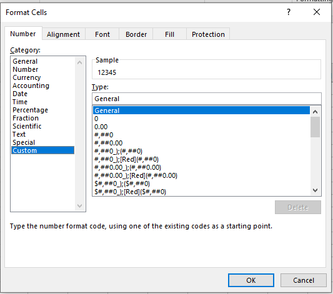
Task: Choose the #,##0 format code
Action: click(x=201, y=135)
